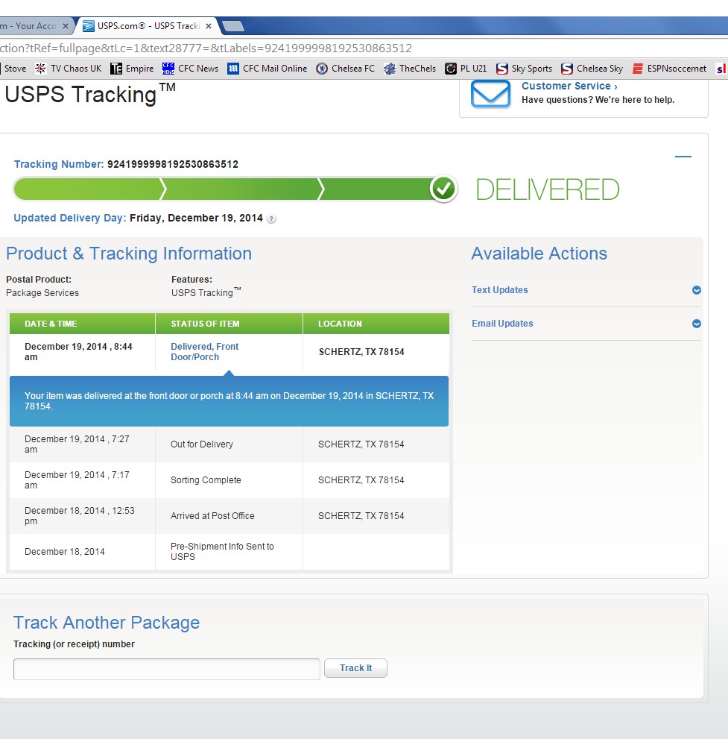Click the Delivered, Front Door/Porch status link
The width and height of the screenshot is (728, 739).
[204, 351]
